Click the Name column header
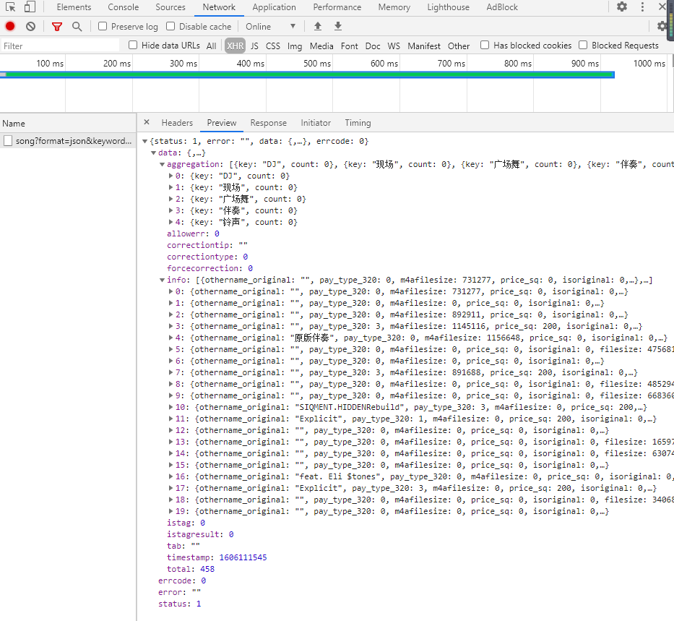674x621 pixels. pyautogui.click(x=68, y=124)
